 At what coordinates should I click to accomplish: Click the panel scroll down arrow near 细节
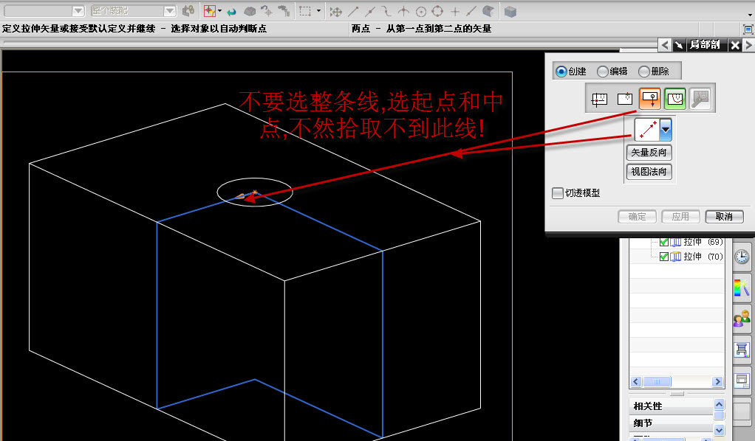720,430
